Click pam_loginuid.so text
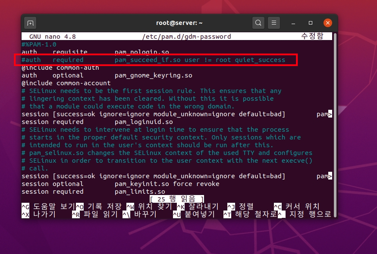Viewport: 377px width, 254px height. (144, 122)
